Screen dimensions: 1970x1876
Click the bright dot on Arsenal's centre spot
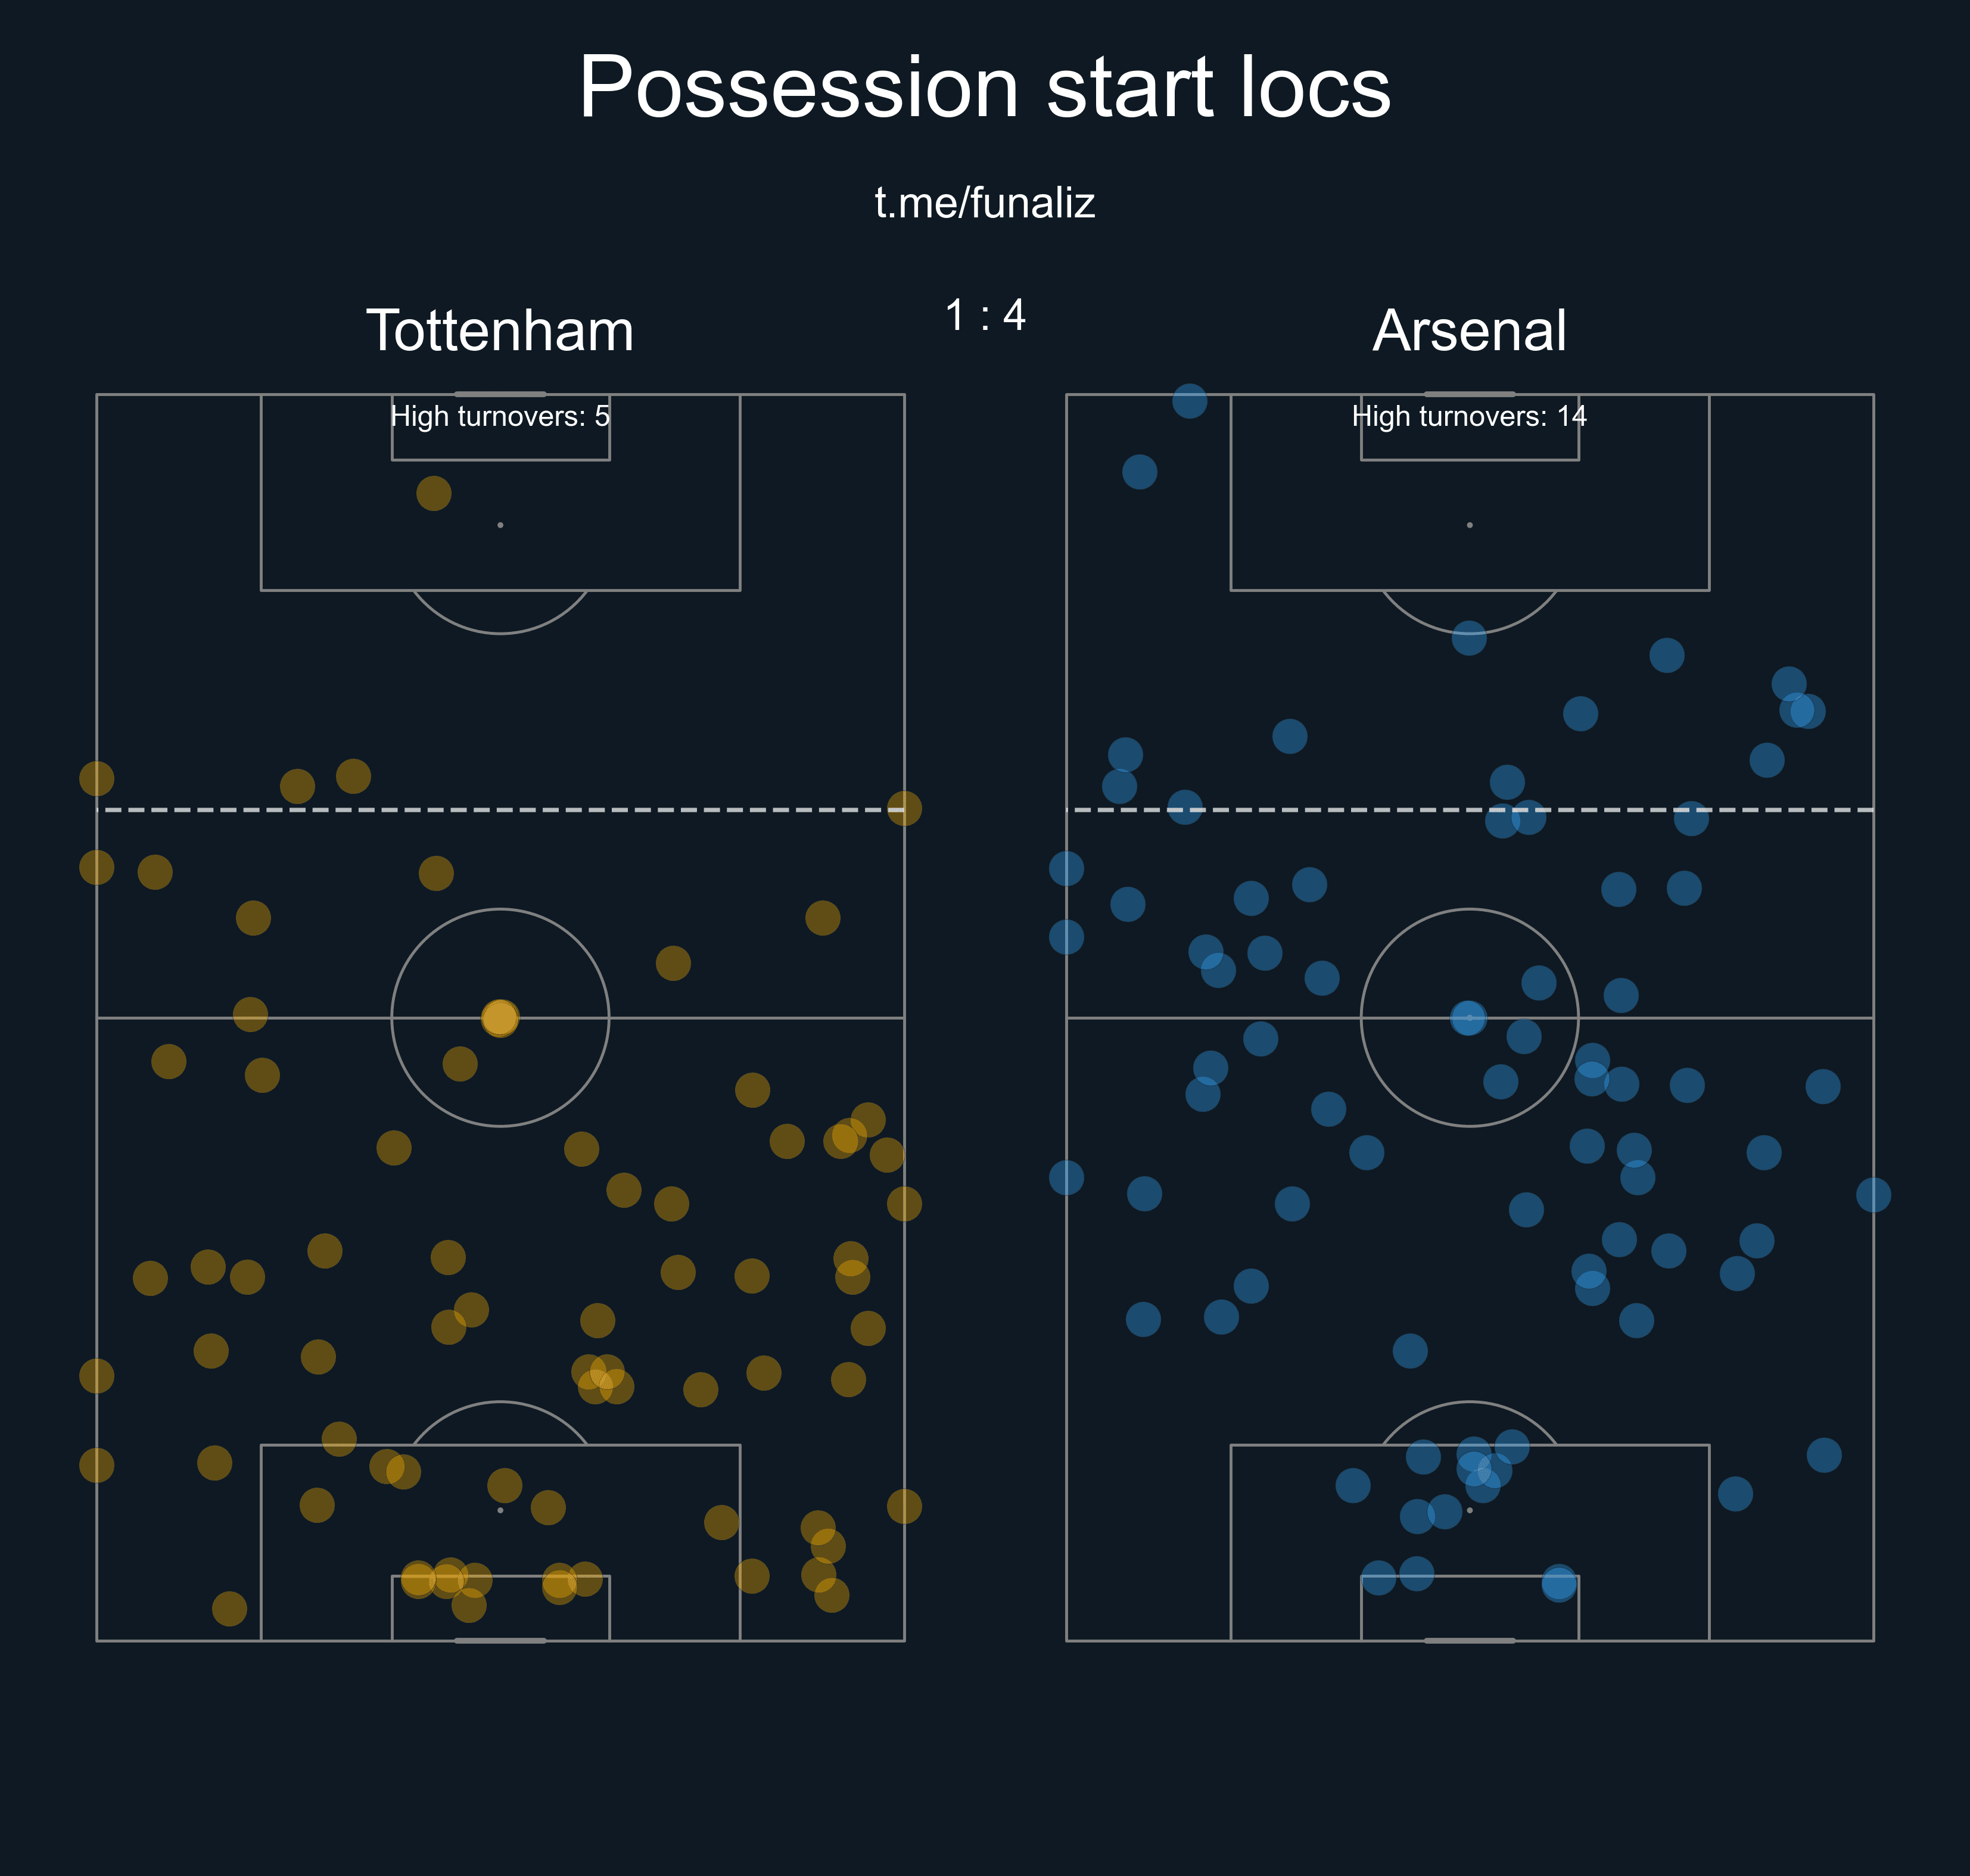pyautogui.click(x=1469, y=1018)
